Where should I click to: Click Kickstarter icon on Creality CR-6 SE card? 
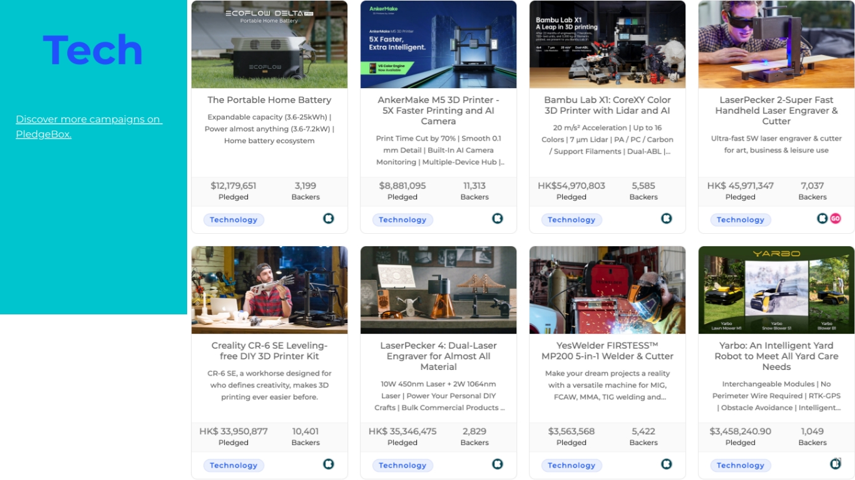[x=329, y=464]
